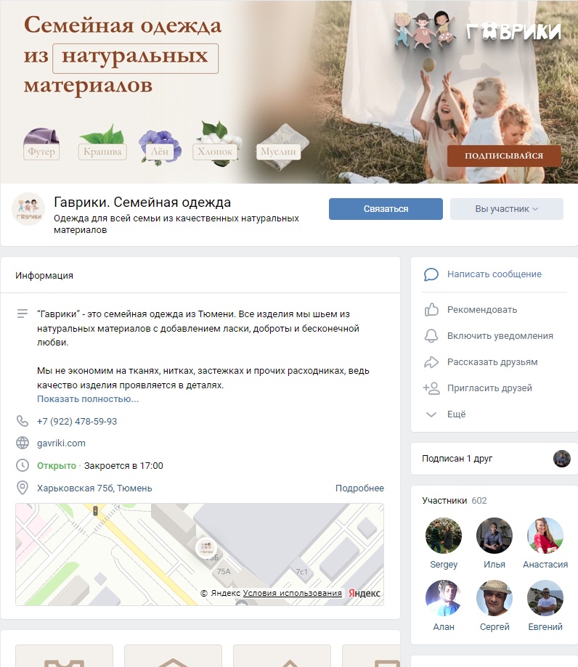Screen dimensions: 578x667
Task: Open the Участники 602 members list
Action: [454, 501]
